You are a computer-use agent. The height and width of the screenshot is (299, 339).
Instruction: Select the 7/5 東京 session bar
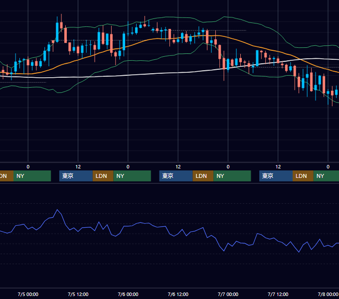click(x=76, y=176)
